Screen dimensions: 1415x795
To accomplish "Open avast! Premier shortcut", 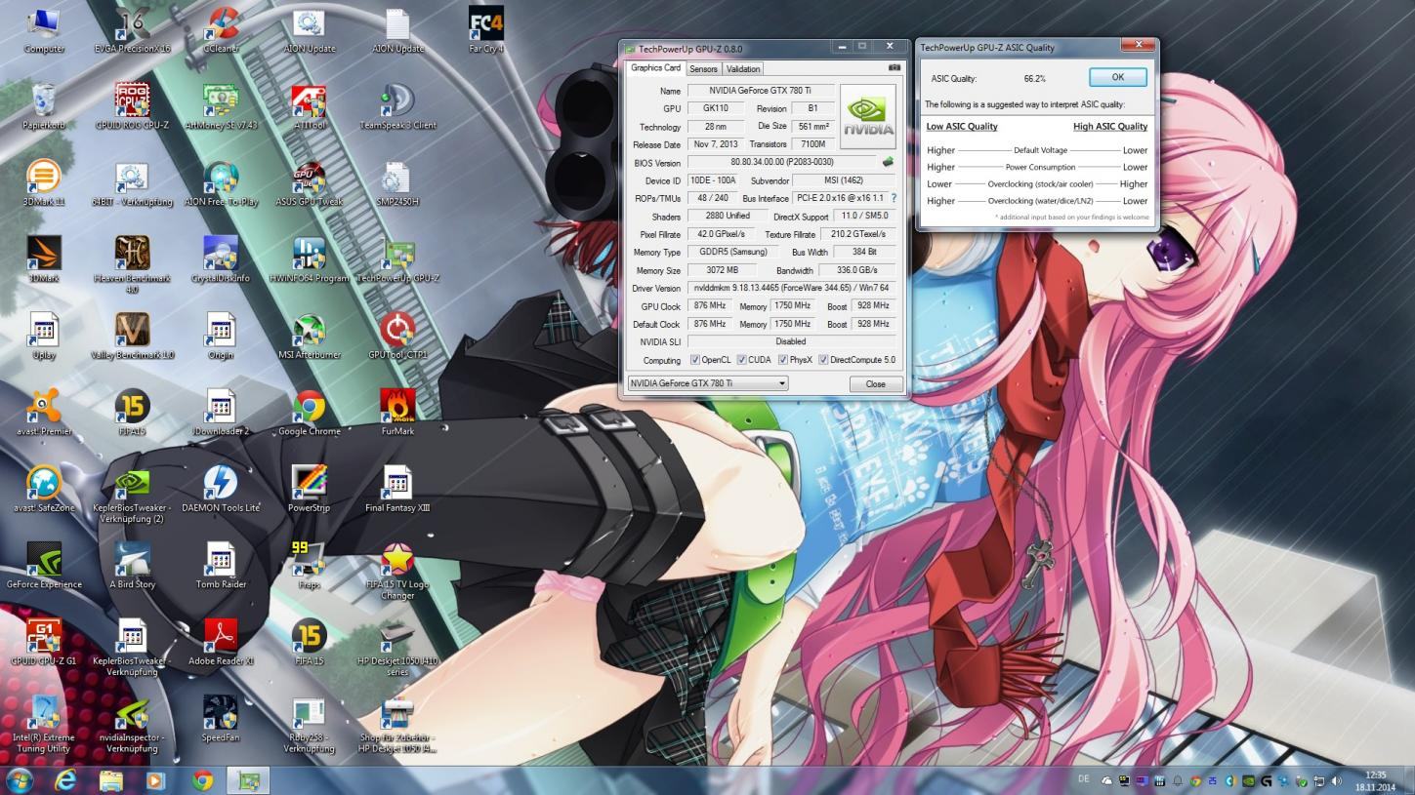I will pyautogui.click(x=44, y=413).
